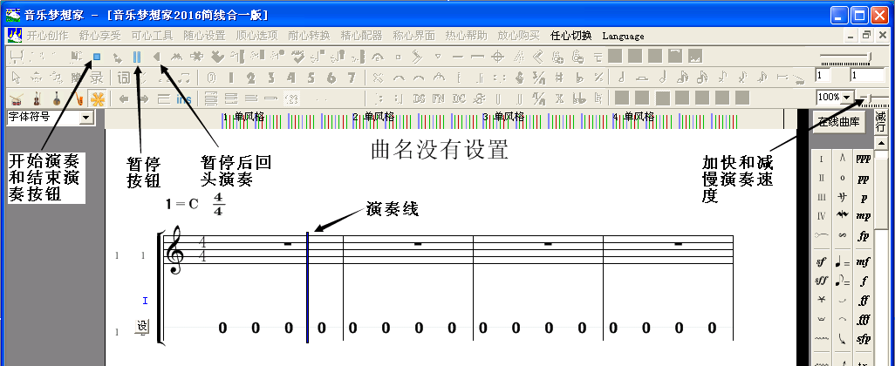Click the blue pause playback button
This screenshot has height=366, width=895.
pos(137,57)
